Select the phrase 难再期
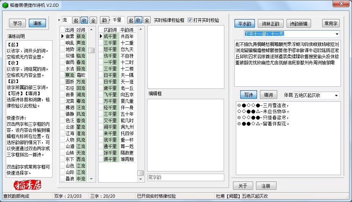This screenshot has width=352, height=202. coord(127,159)
